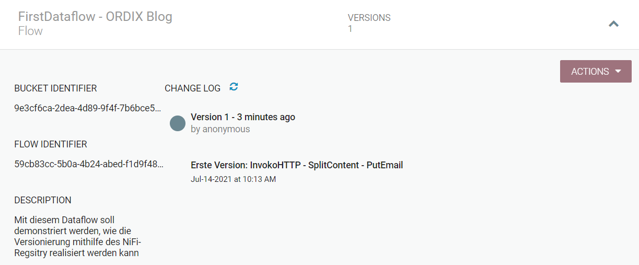Click the FLOW IDENTIFIER label
This screenshot has width=639, height=265.
(51, 144)
